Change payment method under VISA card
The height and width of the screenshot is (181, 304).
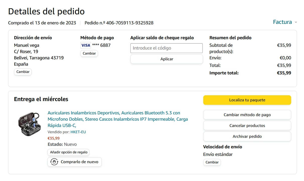(x=89, y=53)
